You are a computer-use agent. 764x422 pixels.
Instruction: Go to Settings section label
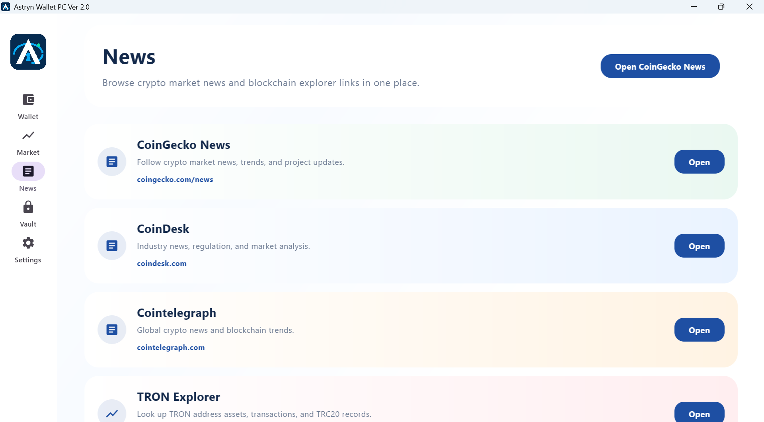28,260
